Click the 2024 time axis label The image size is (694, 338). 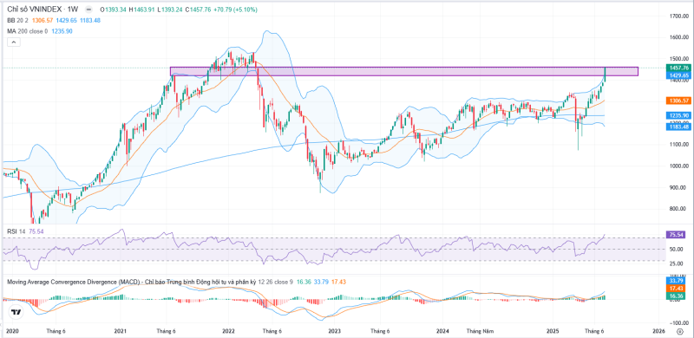point(442,331)
